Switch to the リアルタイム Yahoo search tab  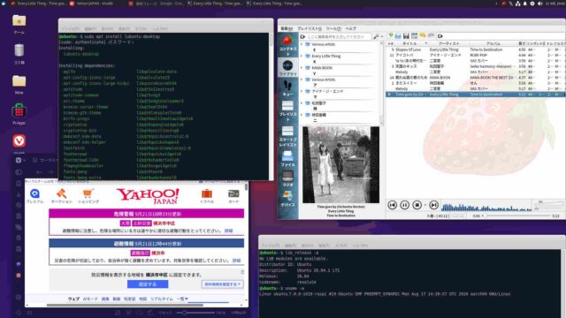point(161,299)
